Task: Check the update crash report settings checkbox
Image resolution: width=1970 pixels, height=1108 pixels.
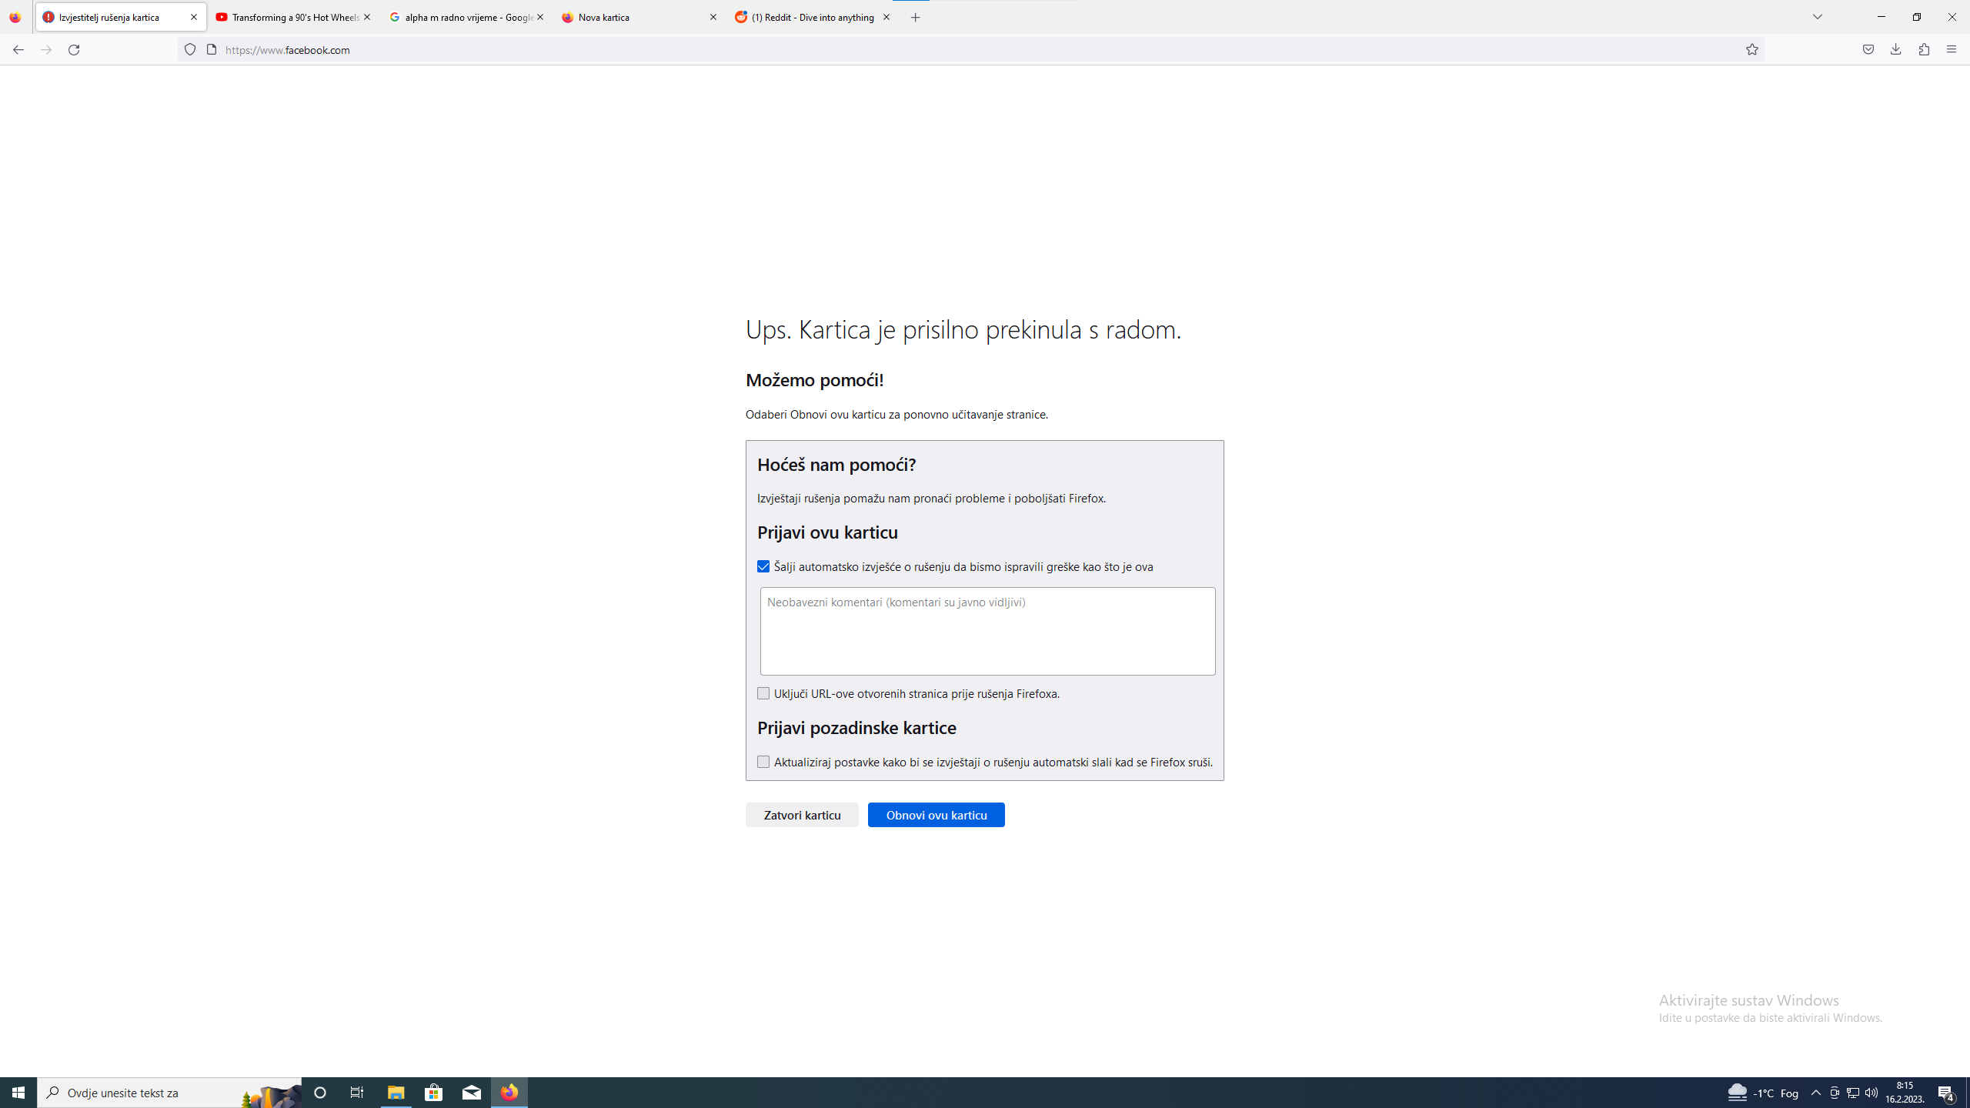Action: (763, 763)
